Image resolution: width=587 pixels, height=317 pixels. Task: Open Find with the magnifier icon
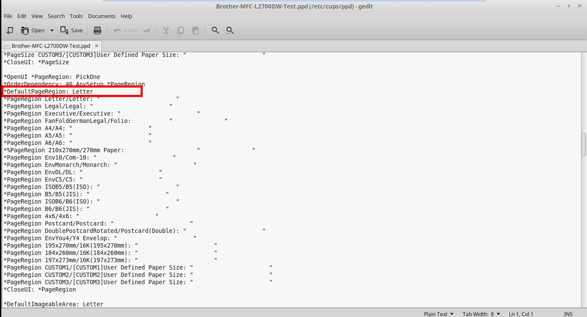[215, 30]
